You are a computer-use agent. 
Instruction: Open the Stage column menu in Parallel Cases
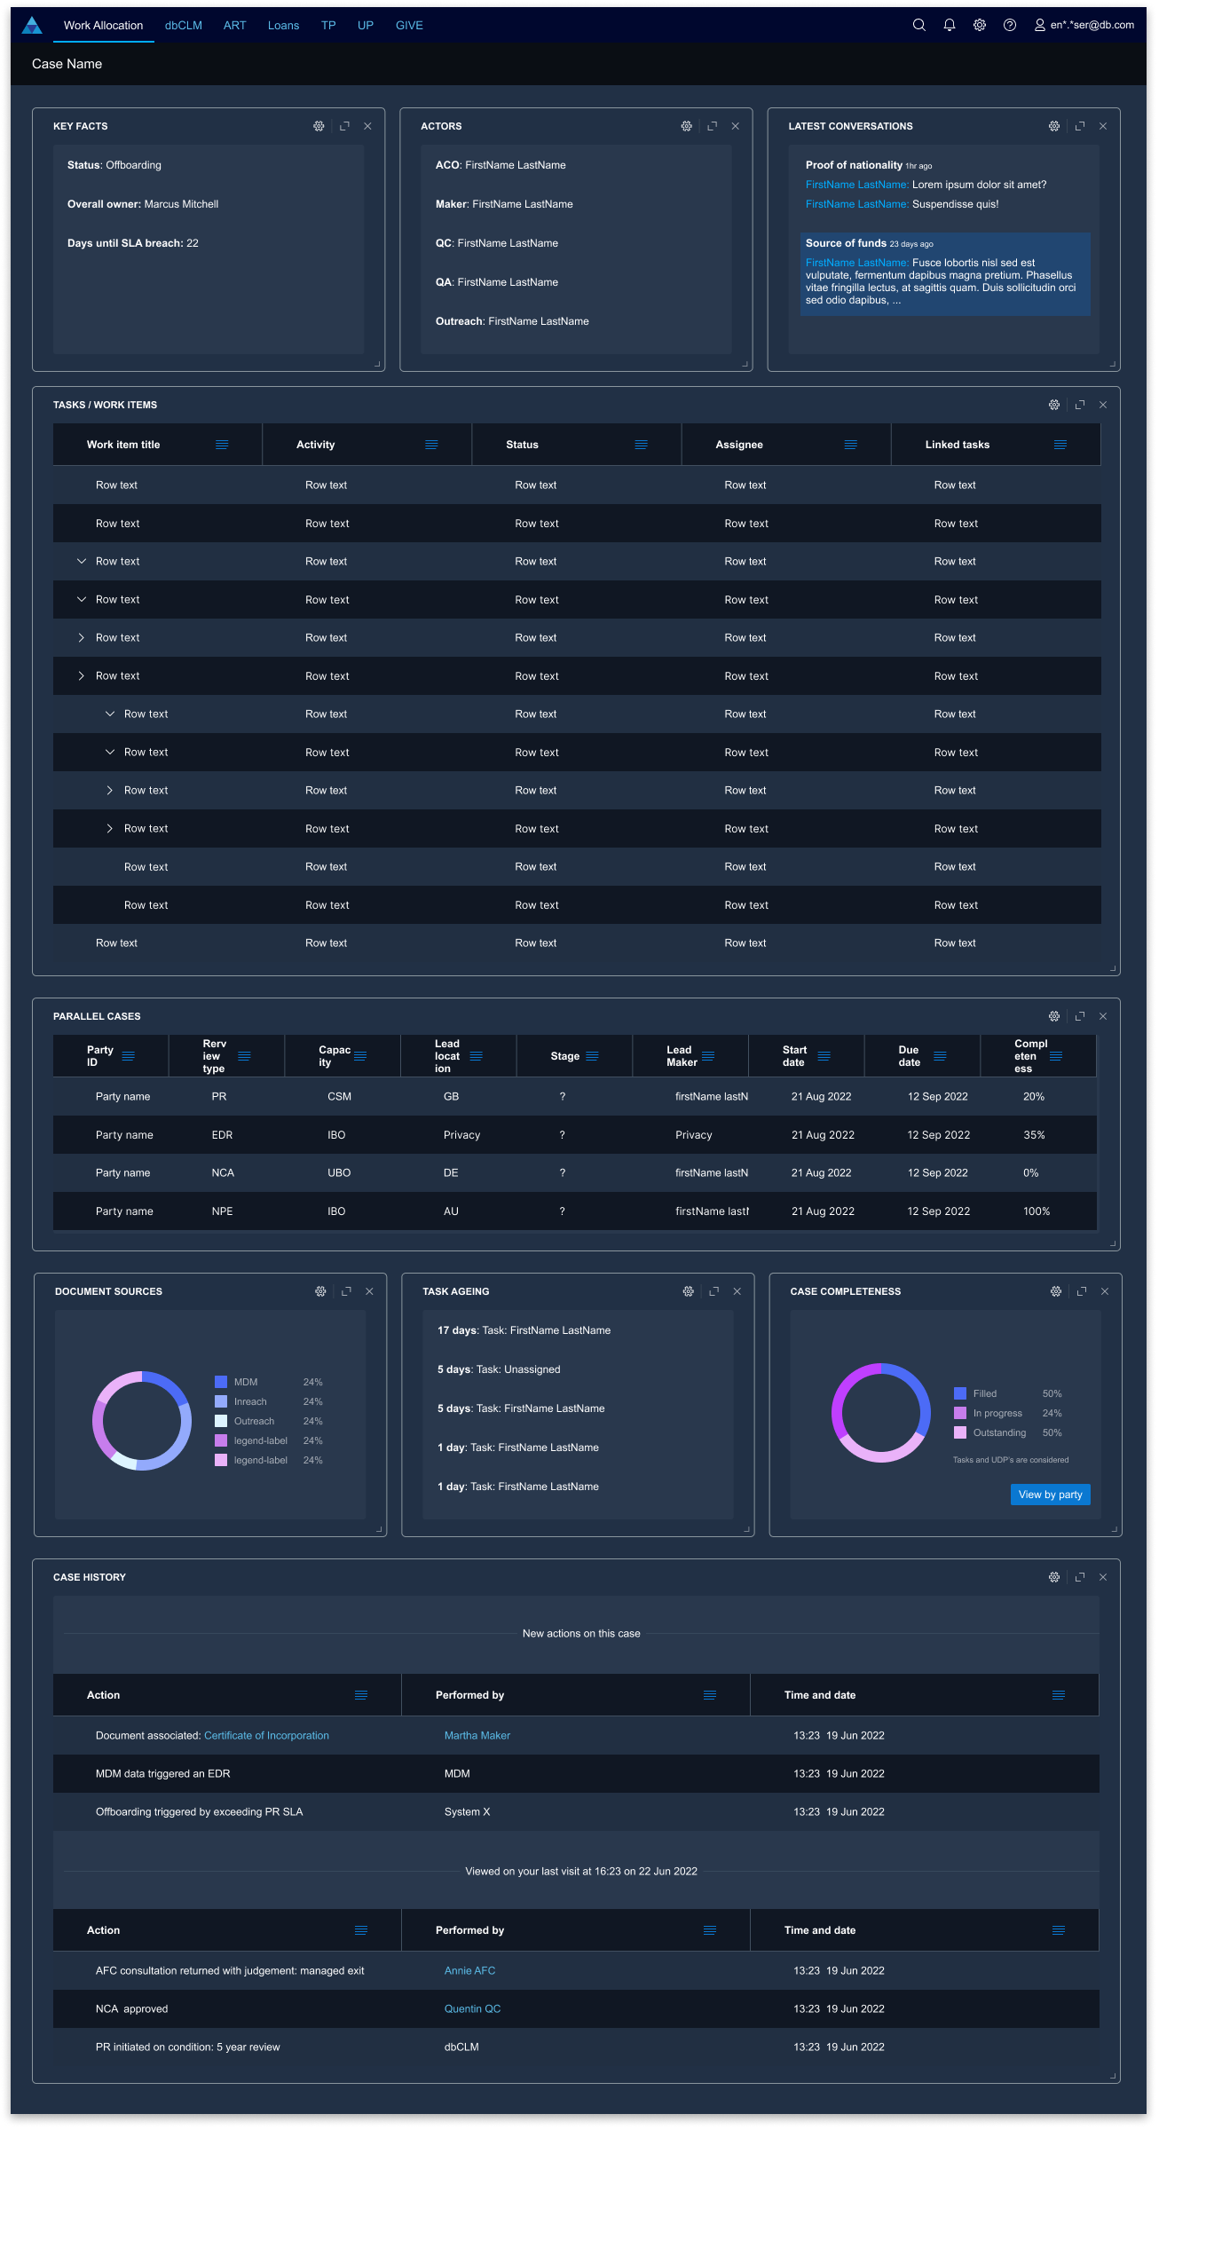pyautogui.click(x=592, y=1056)
